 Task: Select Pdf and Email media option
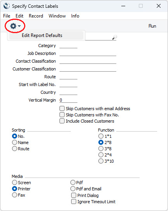click(73, 188)
